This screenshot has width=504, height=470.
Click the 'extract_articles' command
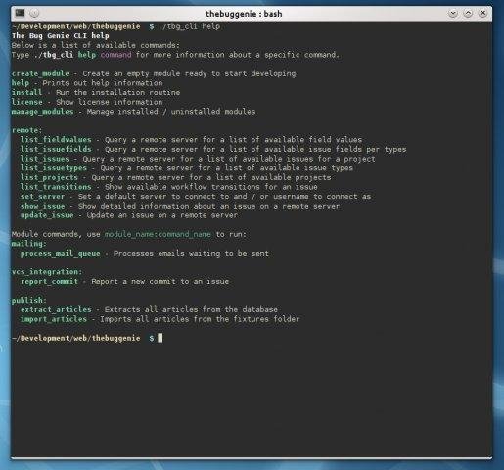56,309
